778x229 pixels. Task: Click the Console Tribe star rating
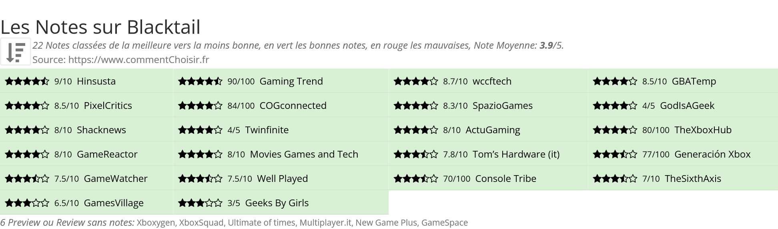pyautogui.click(x=416, y=179)
